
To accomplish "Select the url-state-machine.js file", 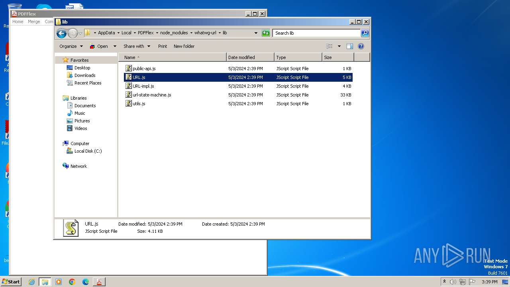I will (x=238, y=95).
